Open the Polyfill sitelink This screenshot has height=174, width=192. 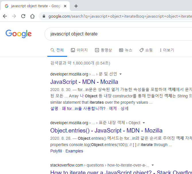click(x=56, y=151)
